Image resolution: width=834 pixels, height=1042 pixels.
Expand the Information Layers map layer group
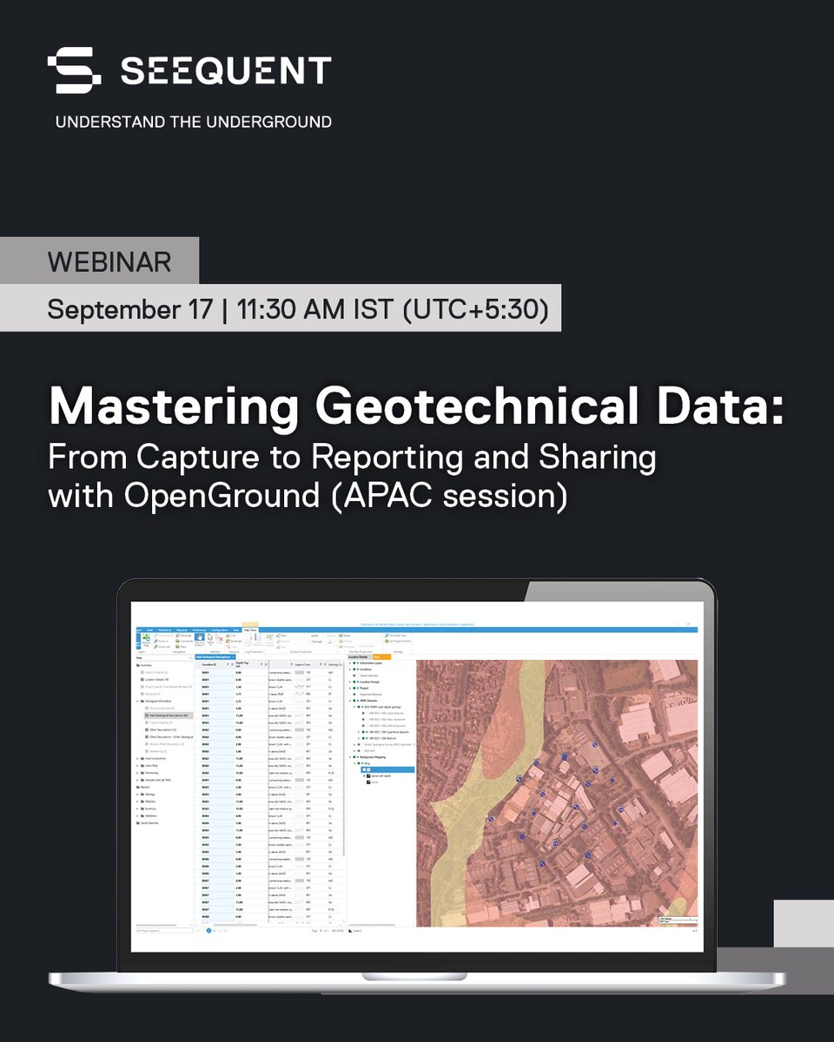coord(350,663)
